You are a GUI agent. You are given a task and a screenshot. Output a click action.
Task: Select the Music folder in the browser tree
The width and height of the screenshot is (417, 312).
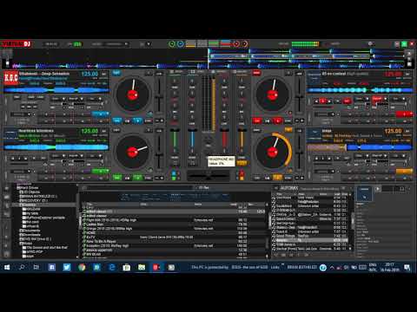[x=26, y=244]
